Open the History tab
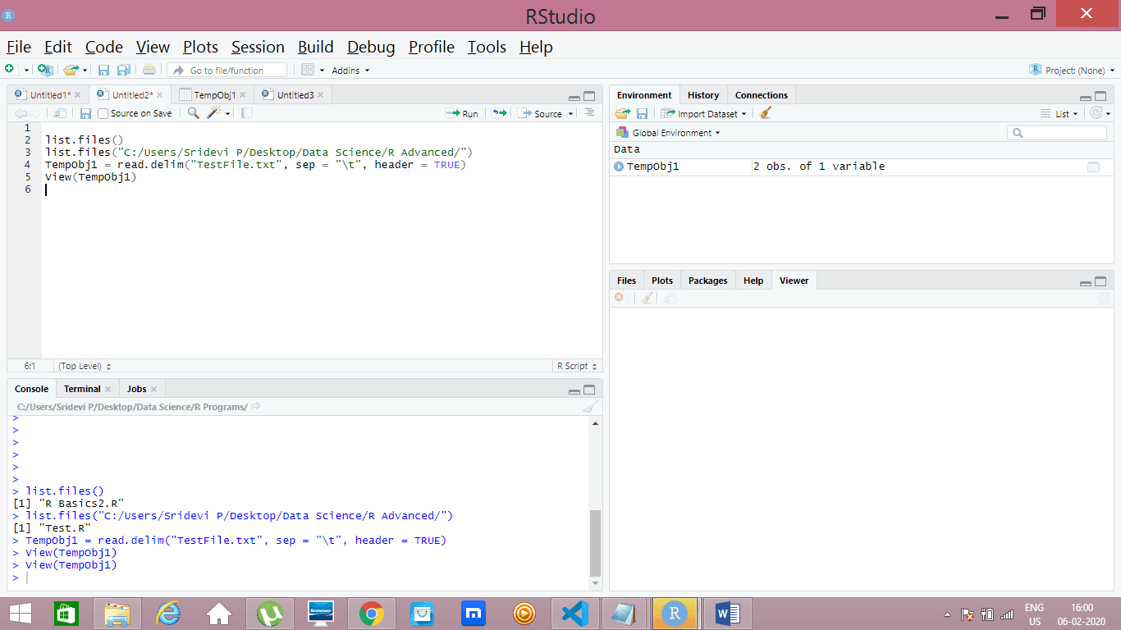The height and width of the screenshot is (630, 1121). point(703,95)
